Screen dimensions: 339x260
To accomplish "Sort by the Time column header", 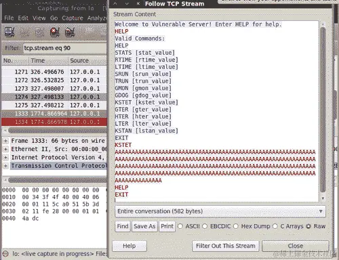I will coord(48,61).
